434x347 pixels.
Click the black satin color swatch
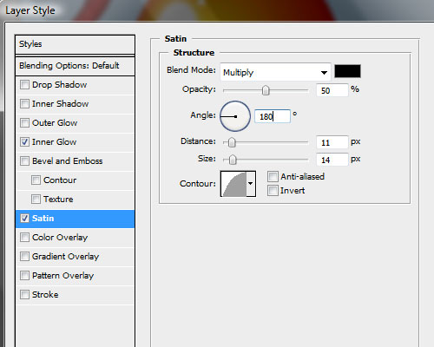(347, 71)
